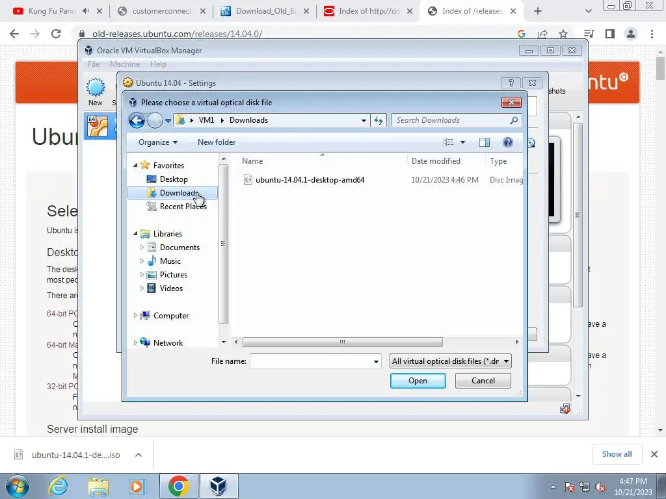
Task: Reload the Chrome page
Action: 56,34
